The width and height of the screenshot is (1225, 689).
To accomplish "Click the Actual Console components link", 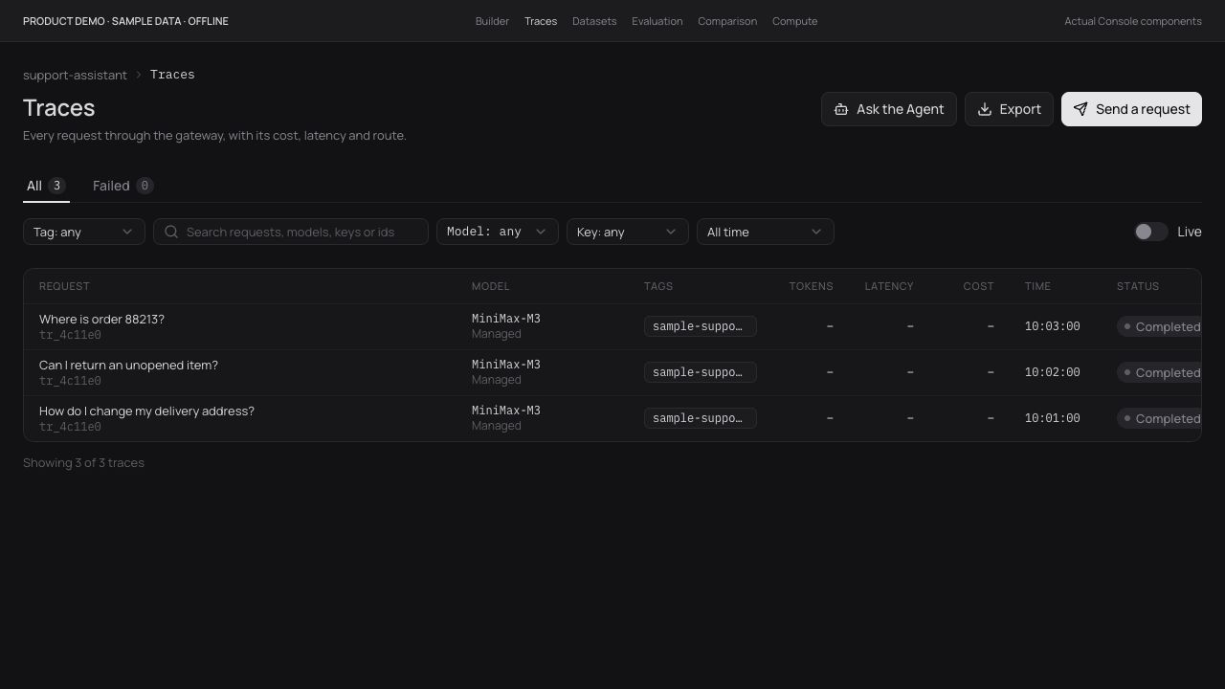I will click(x=1133, y=21).
